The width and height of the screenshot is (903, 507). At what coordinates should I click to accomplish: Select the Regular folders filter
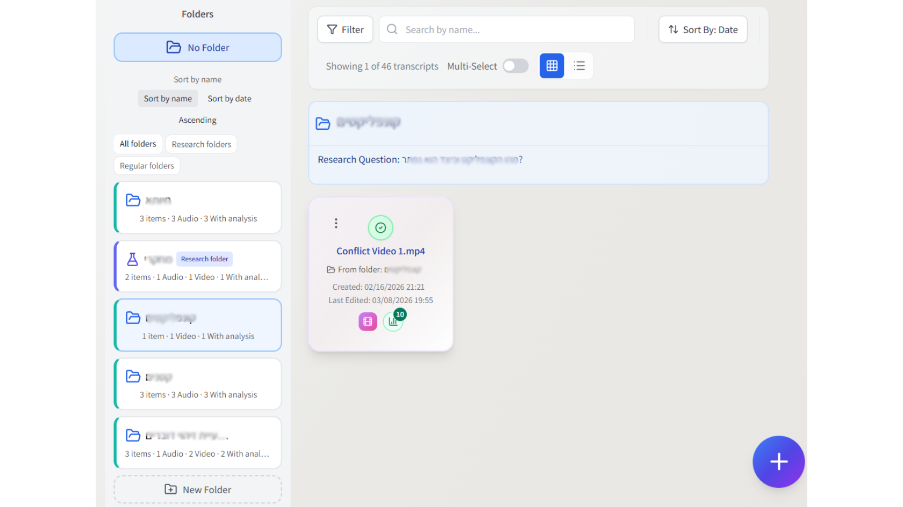click(146, 165)
